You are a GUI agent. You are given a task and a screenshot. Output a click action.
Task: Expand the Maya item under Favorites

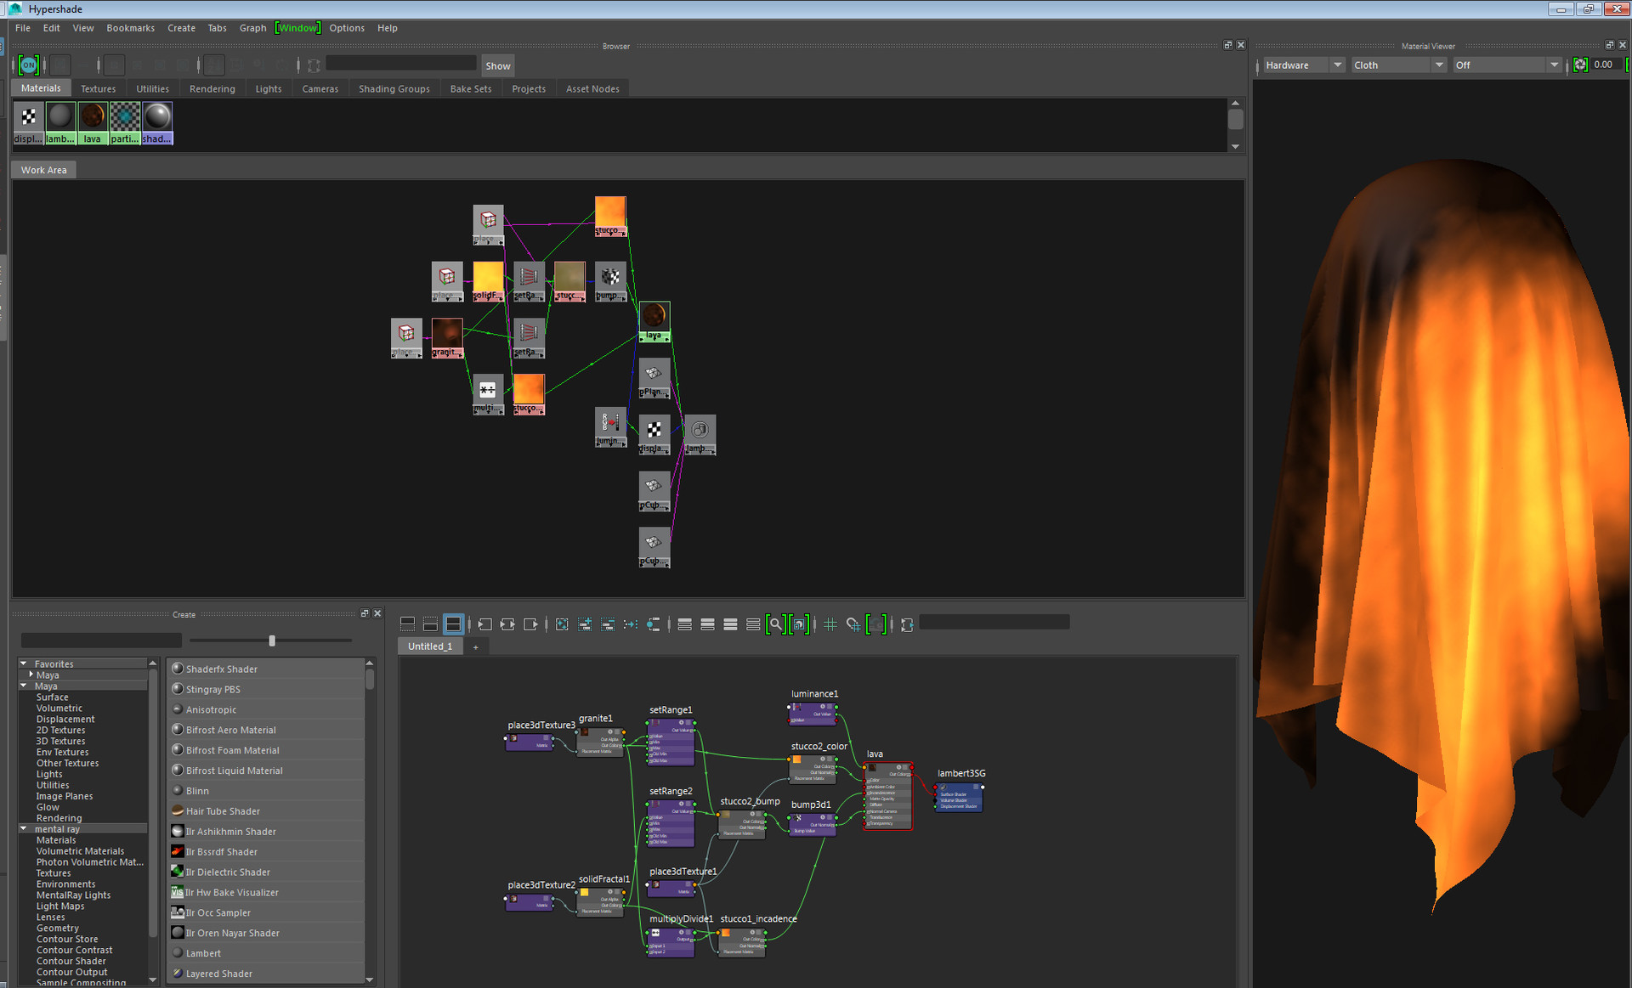tap(31, 675)
